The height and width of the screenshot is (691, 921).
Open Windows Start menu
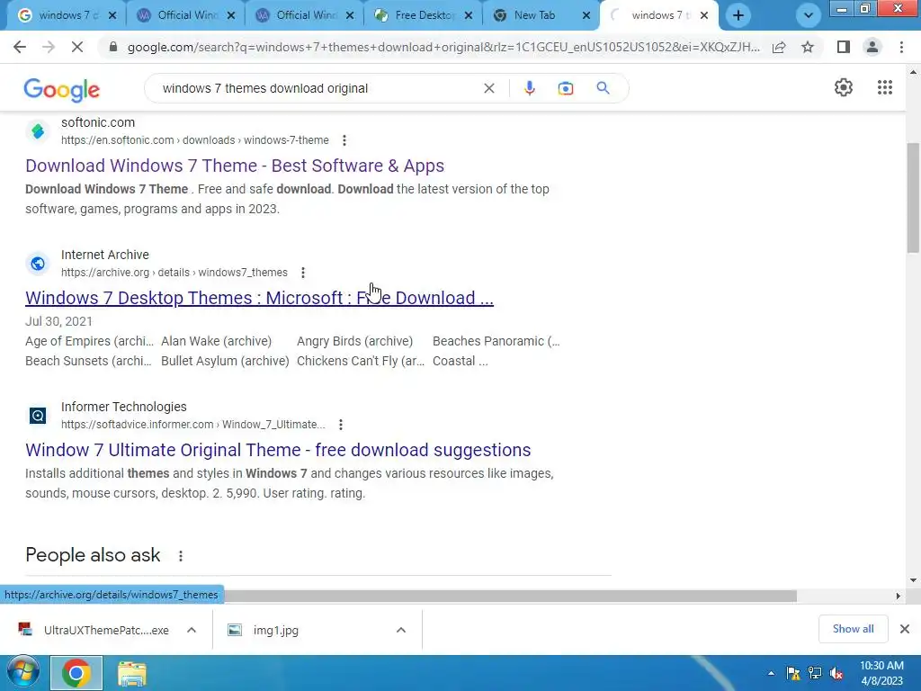(x=22, y=673)
